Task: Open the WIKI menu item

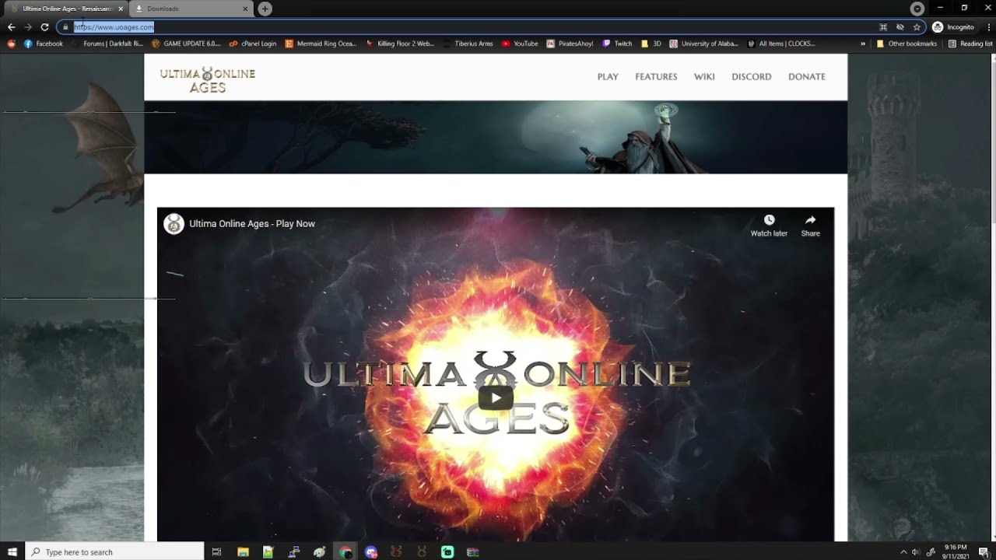Action: click(x=704, y=76)
